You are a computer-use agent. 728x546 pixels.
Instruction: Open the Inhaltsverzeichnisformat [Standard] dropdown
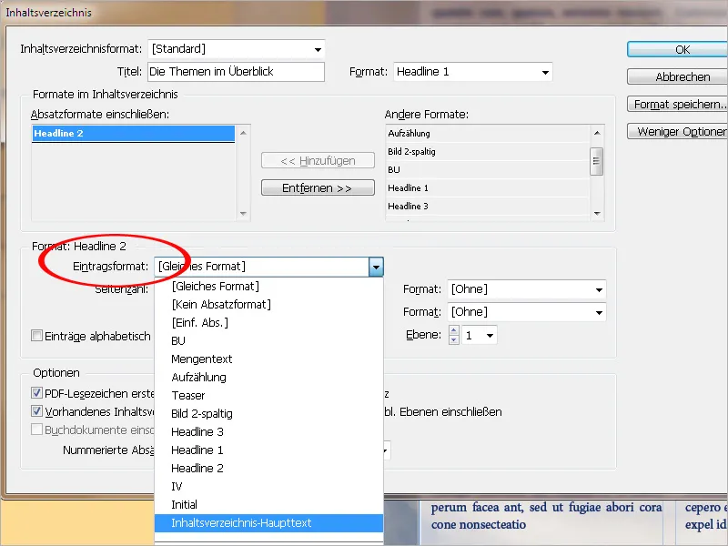point(237,49)
